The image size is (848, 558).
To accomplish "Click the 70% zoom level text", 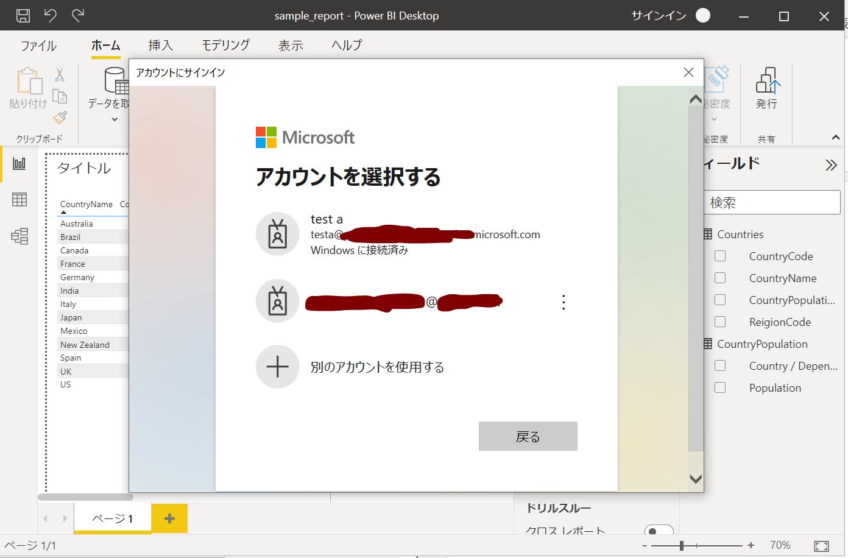I will (x=780, y=545).
